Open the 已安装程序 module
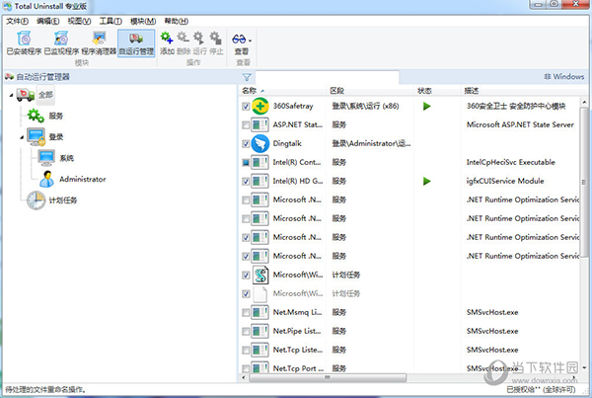Image resolution: width=592 pixels, height=398 pixels. click(24, 43)
